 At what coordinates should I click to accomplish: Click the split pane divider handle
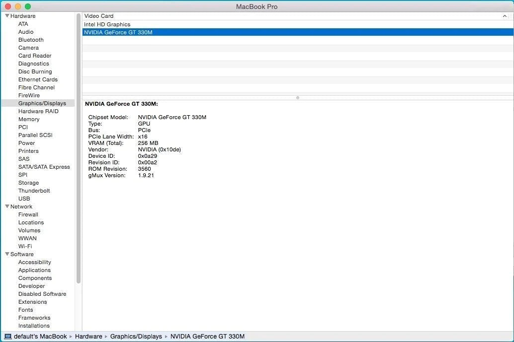(297, 98)
